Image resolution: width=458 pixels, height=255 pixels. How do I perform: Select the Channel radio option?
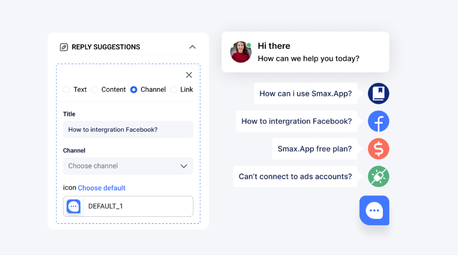coord(133,89)
